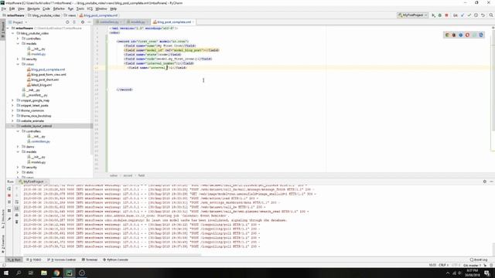Open Chrome from the Windows taskbar
Screen dimensions: 495x278
click(x=56, y=273)
